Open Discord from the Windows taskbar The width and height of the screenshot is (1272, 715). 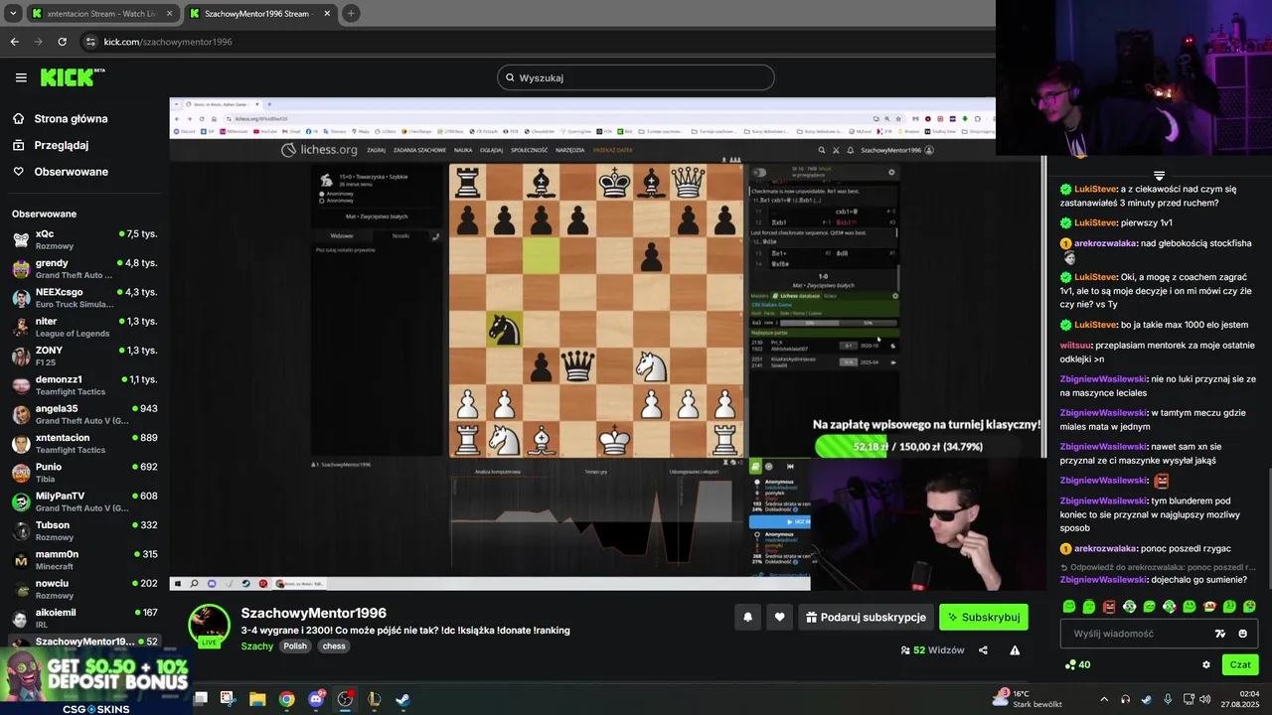[316, 699]
